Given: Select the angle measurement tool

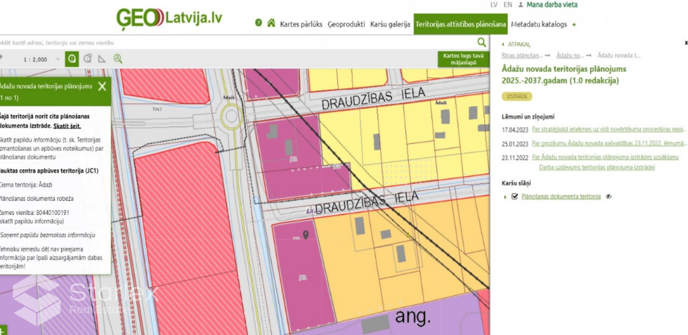Looking at the screenshot, I should coord(102,59).
